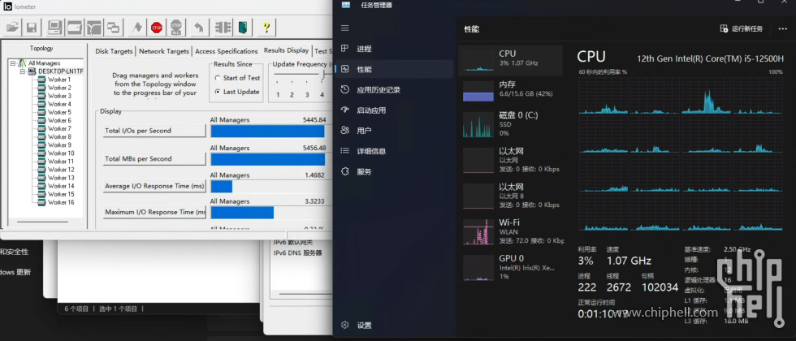Select the 内存 performance item

tap(510, 90)
